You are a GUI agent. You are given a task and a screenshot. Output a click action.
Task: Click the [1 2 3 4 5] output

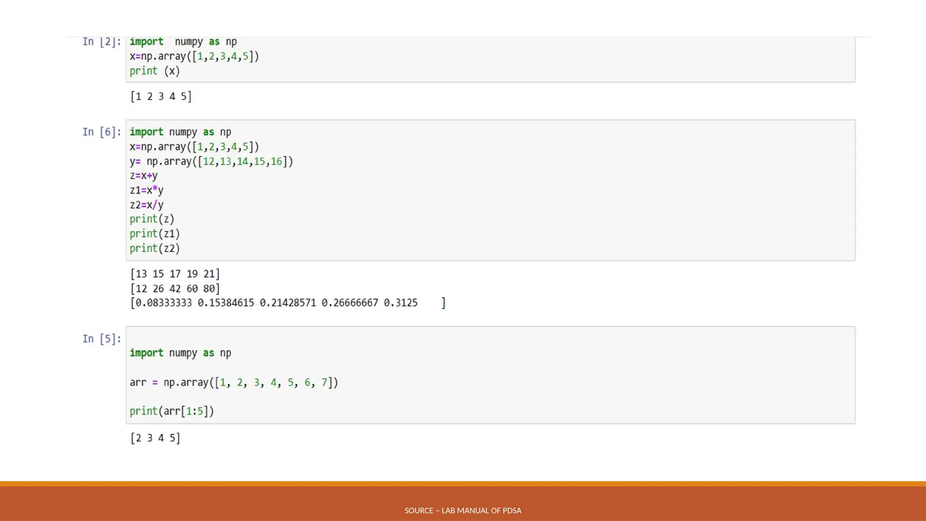[161, 96]
